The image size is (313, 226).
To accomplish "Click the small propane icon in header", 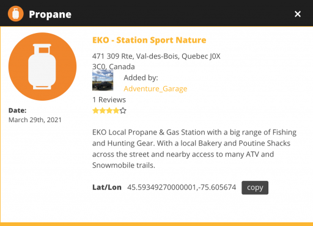I will tap(16, 14).
